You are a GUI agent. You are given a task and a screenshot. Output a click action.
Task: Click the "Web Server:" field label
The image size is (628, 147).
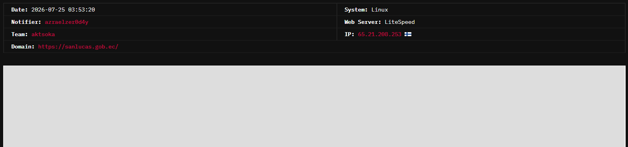tap(363, 22)
